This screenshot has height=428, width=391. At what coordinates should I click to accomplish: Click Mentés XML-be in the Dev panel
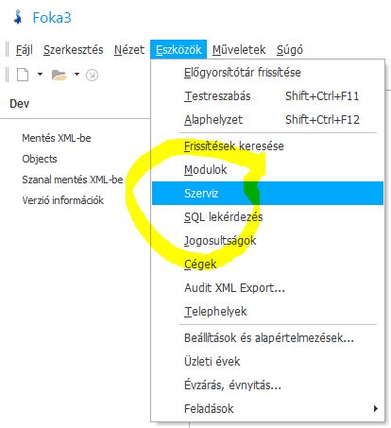[x=57, y=138]
